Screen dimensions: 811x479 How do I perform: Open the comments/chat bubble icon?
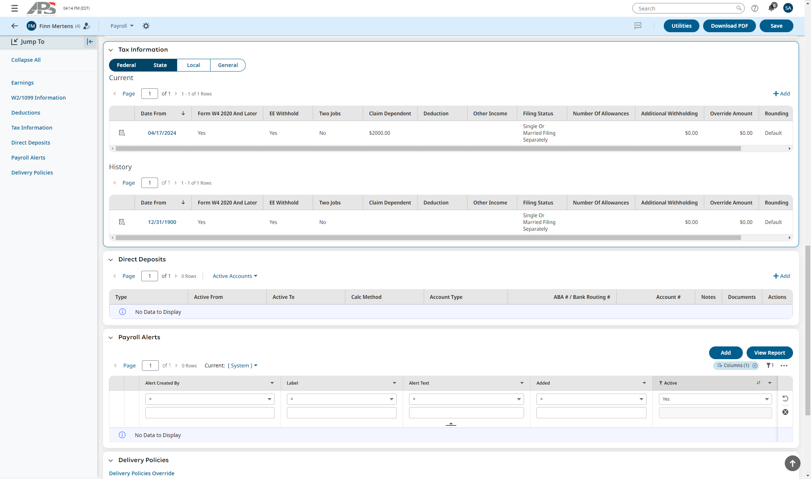[x=638, y=26]
